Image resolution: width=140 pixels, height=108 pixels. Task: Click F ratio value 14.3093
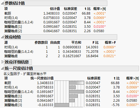click(x=92, y=47)
